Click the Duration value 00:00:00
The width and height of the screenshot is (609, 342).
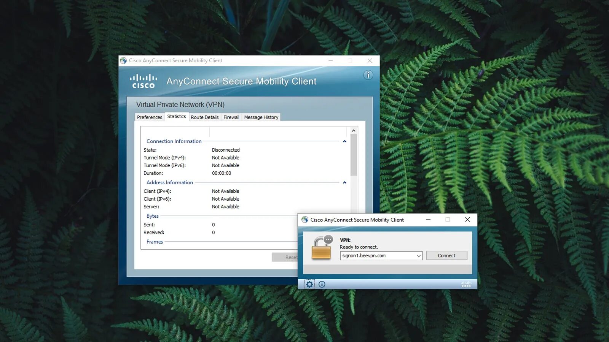pyautogui.click(x=222, y=173)
